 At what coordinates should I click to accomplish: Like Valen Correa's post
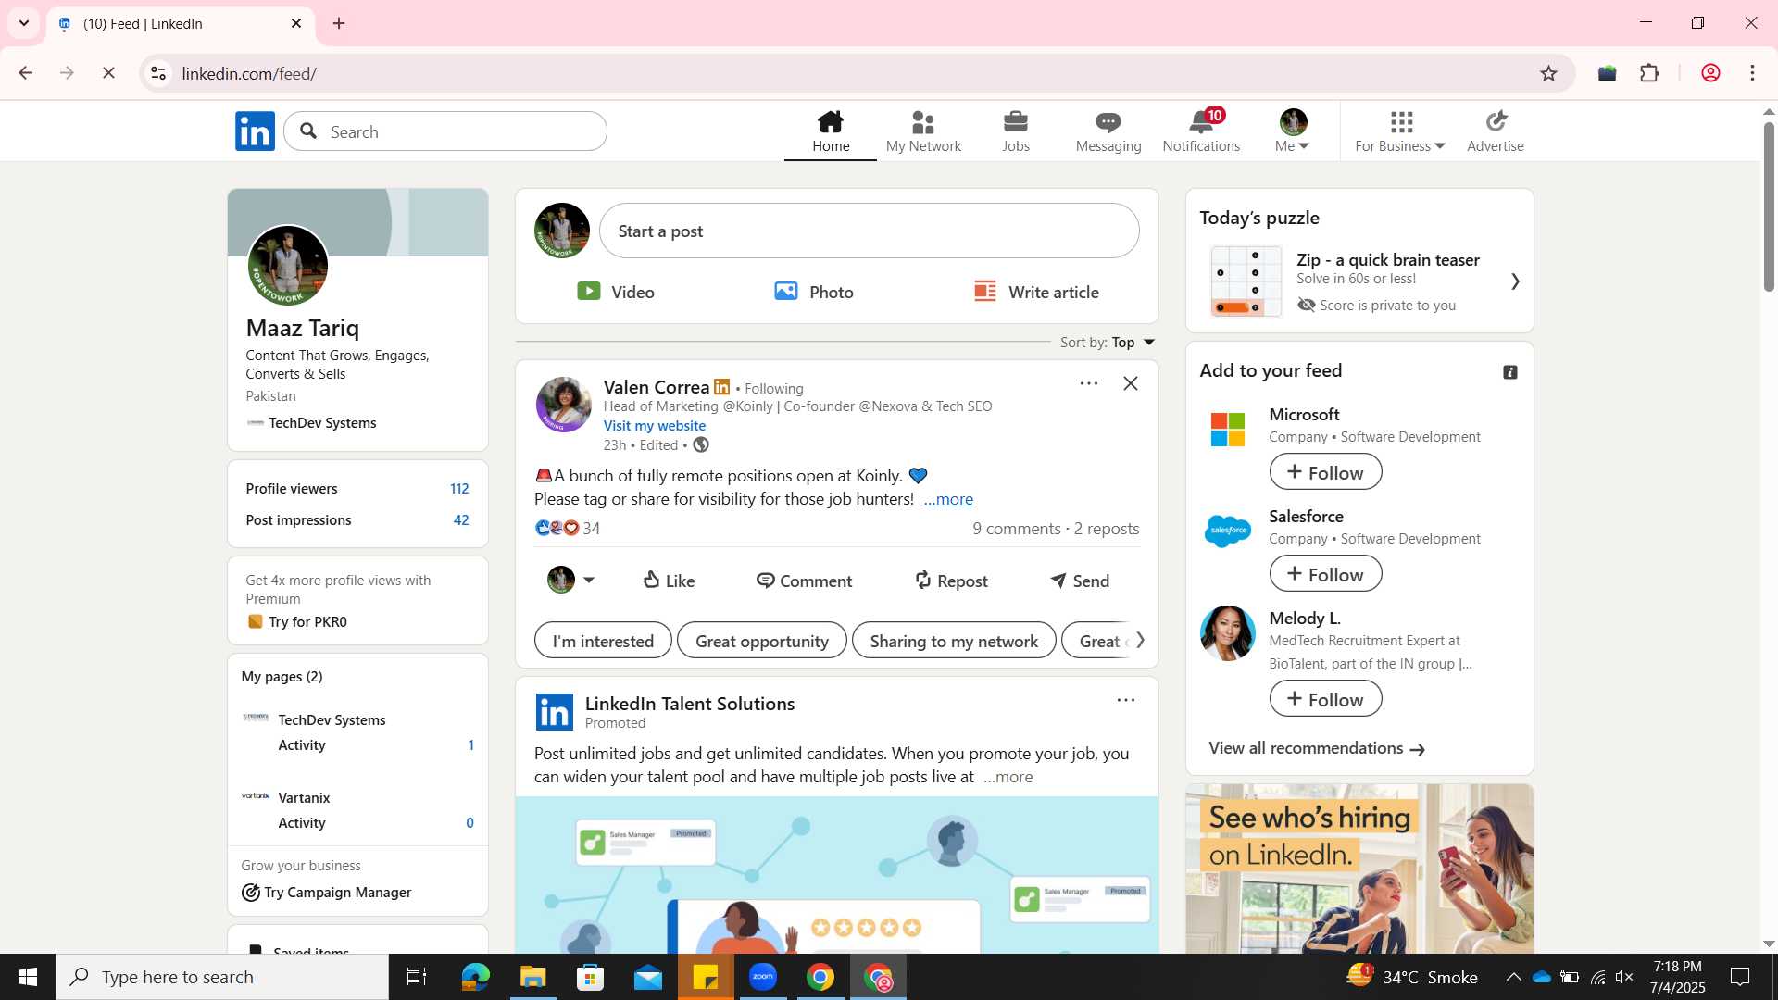click(x=669, y=581)
